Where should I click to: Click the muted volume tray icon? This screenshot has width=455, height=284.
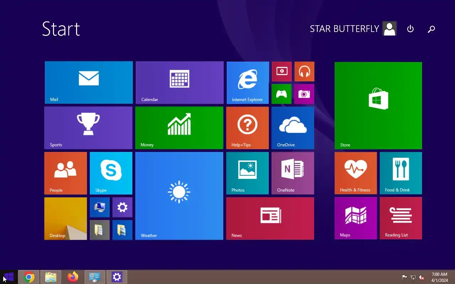coord(422,277)
